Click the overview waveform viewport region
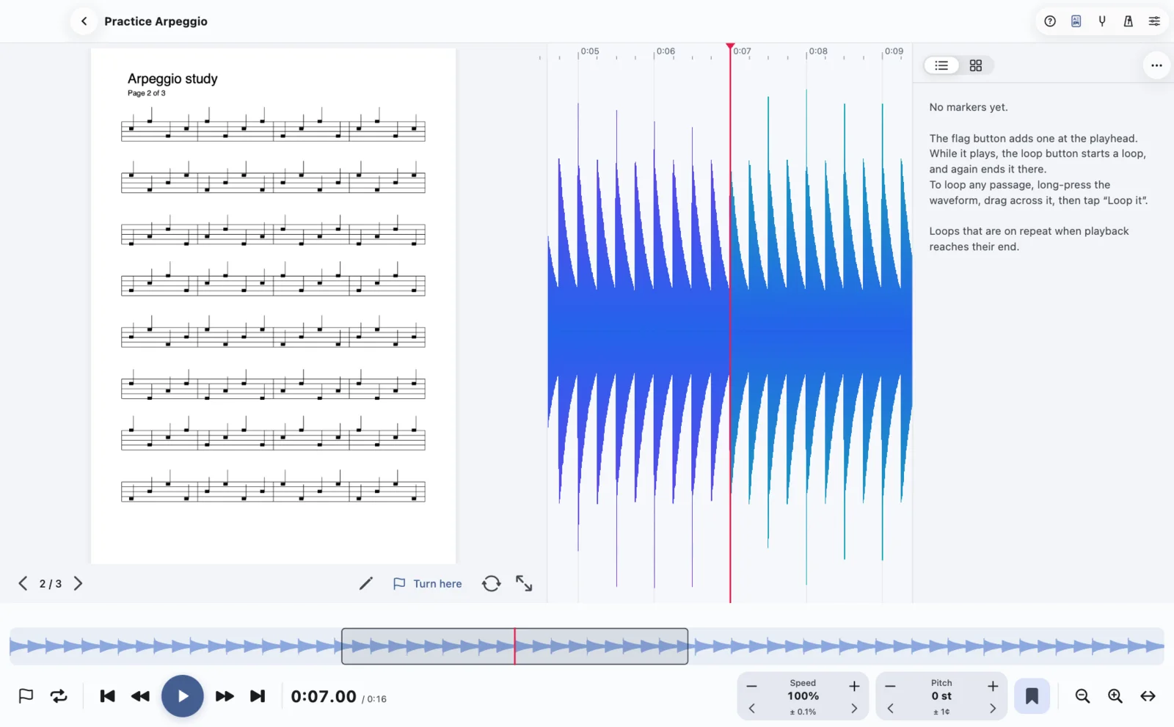This screenshot has width=1174, height=727. click(514, 646)
